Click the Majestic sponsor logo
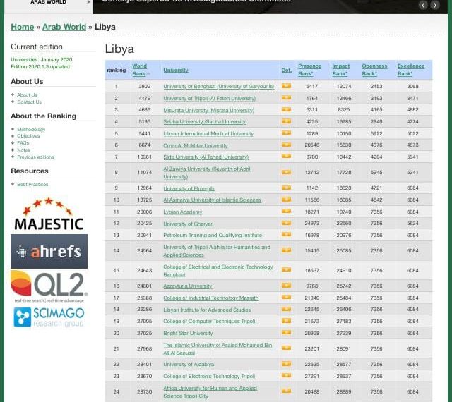Image resolution: width=452 pixels, height=402 pixels. (x=49, y=215)
